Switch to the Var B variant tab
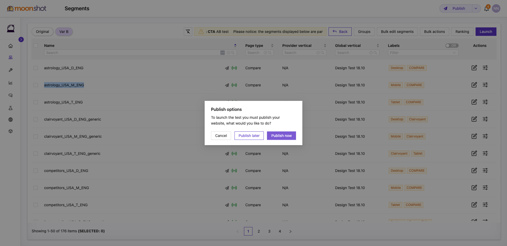 [x=64, y=32]
